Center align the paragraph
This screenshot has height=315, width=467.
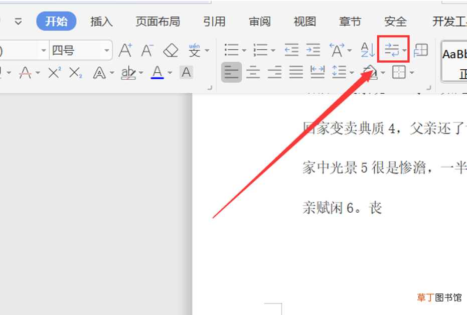pyautogui.click(x=253, y=72)
